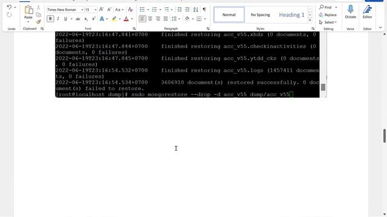Open underline style dropdown arrow
The height and width of the screenshot is (217, 387).
[x=71, y=19]
